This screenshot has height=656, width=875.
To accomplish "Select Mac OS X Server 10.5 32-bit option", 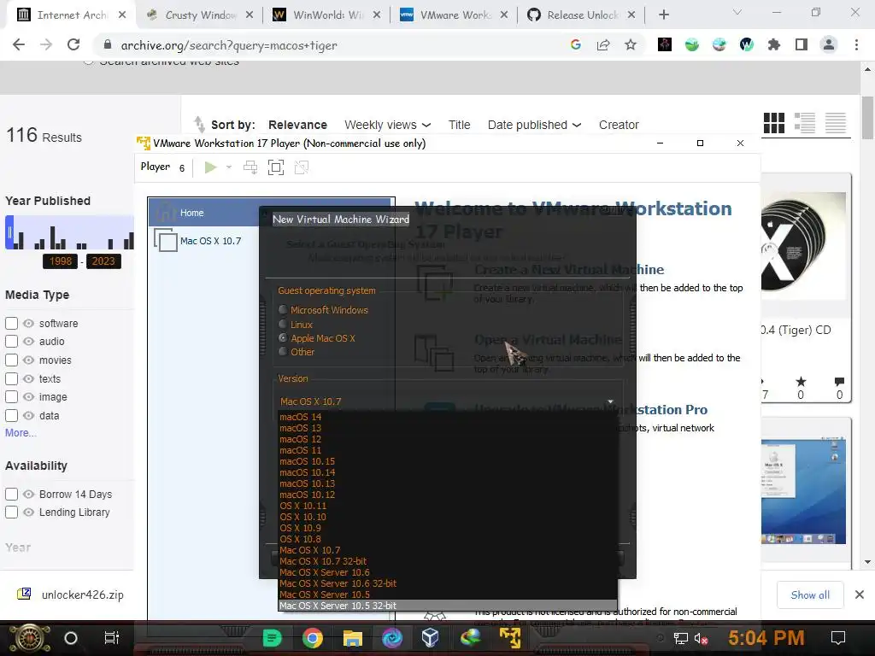I will click(448, 606).
